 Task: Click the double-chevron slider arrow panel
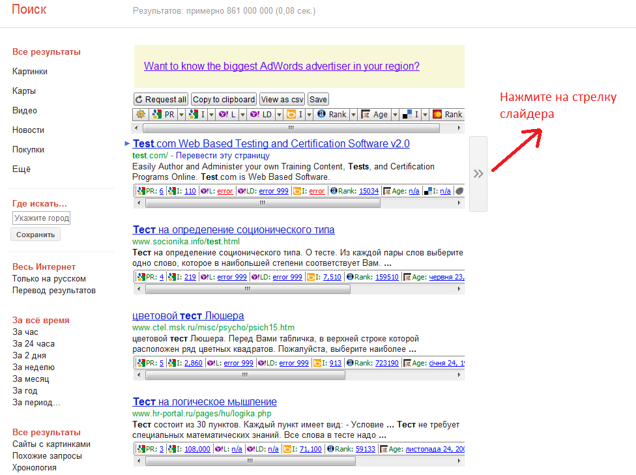(x=478, y=173)
